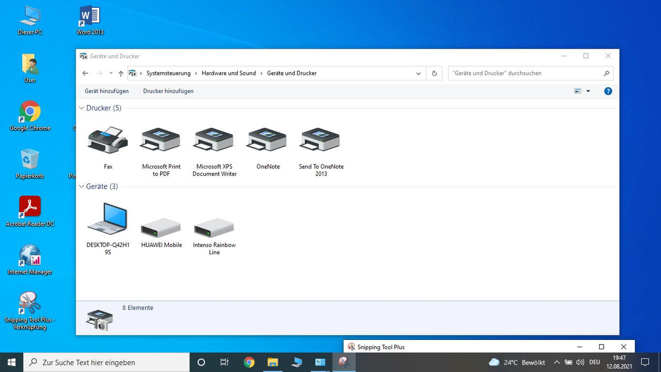Open the notification center
The image size is (661, 372).
coord(645,362)
